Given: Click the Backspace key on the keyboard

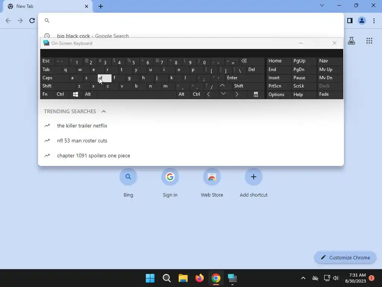Looking at the screenshot, I should [x=252, y=61].
